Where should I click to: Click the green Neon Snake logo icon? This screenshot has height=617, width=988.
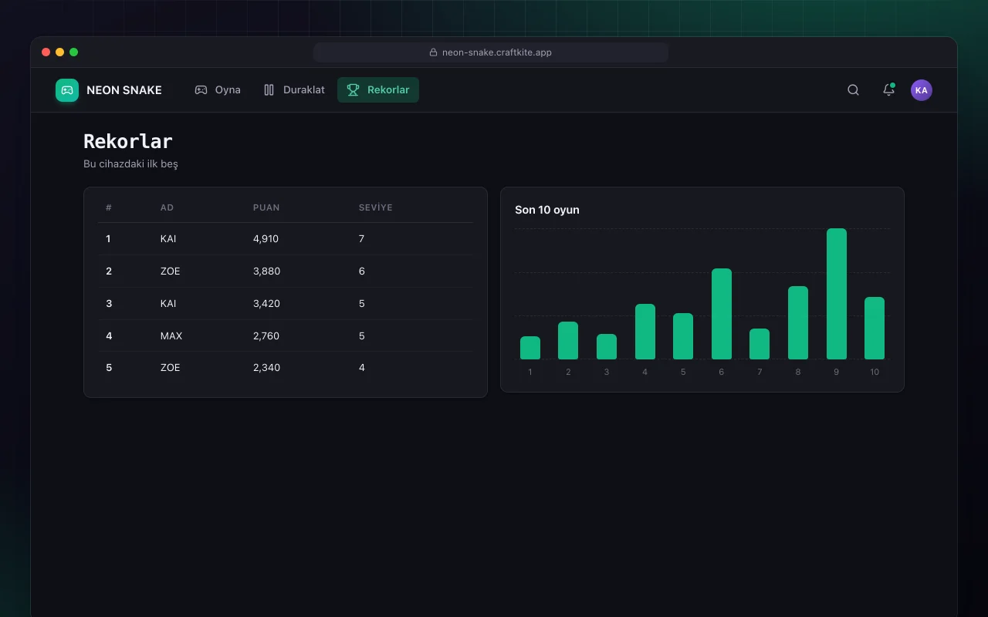(x=67, y=90)
